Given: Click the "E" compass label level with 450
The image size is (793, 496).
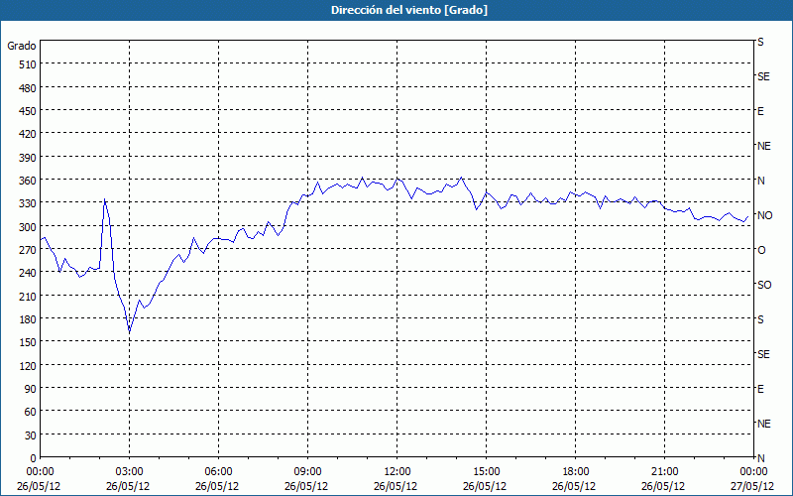Looking at the screenshot, I should click(760, 111).
